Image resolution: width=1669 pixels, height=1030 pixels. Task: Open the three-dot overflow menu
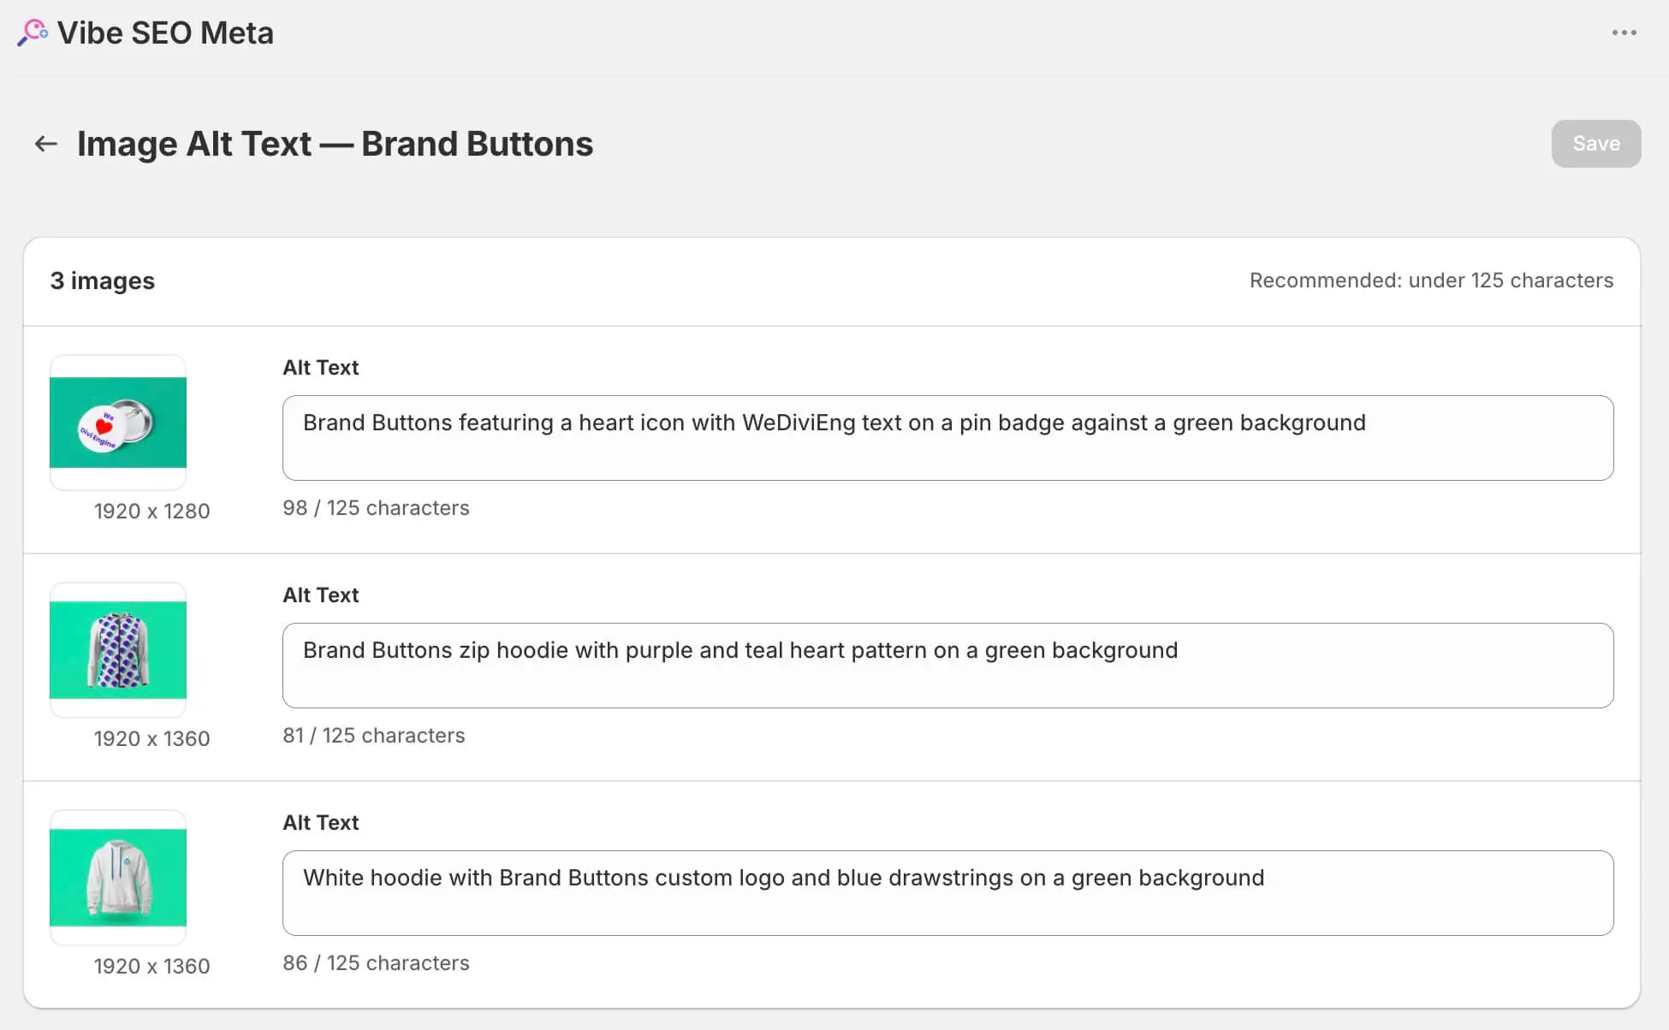pos(1623,32)
